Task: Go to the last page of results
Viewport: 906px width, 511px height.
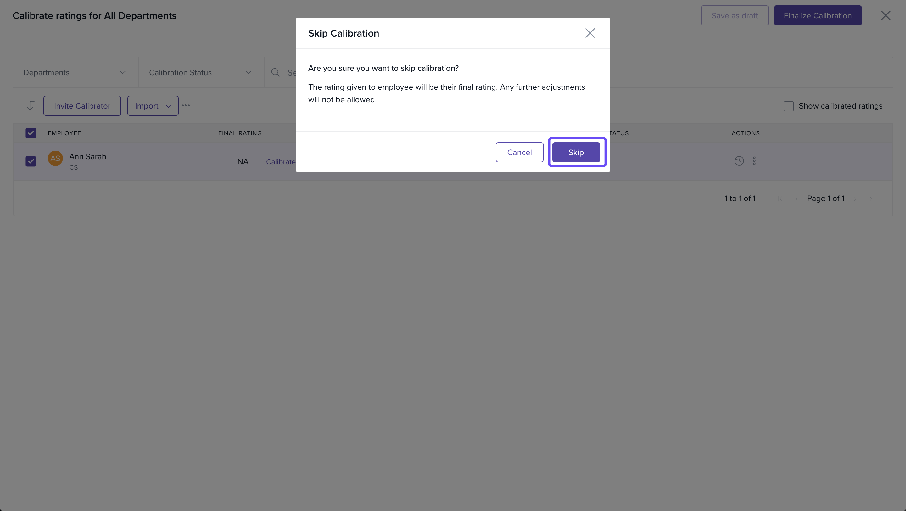Action: point(871,199)
